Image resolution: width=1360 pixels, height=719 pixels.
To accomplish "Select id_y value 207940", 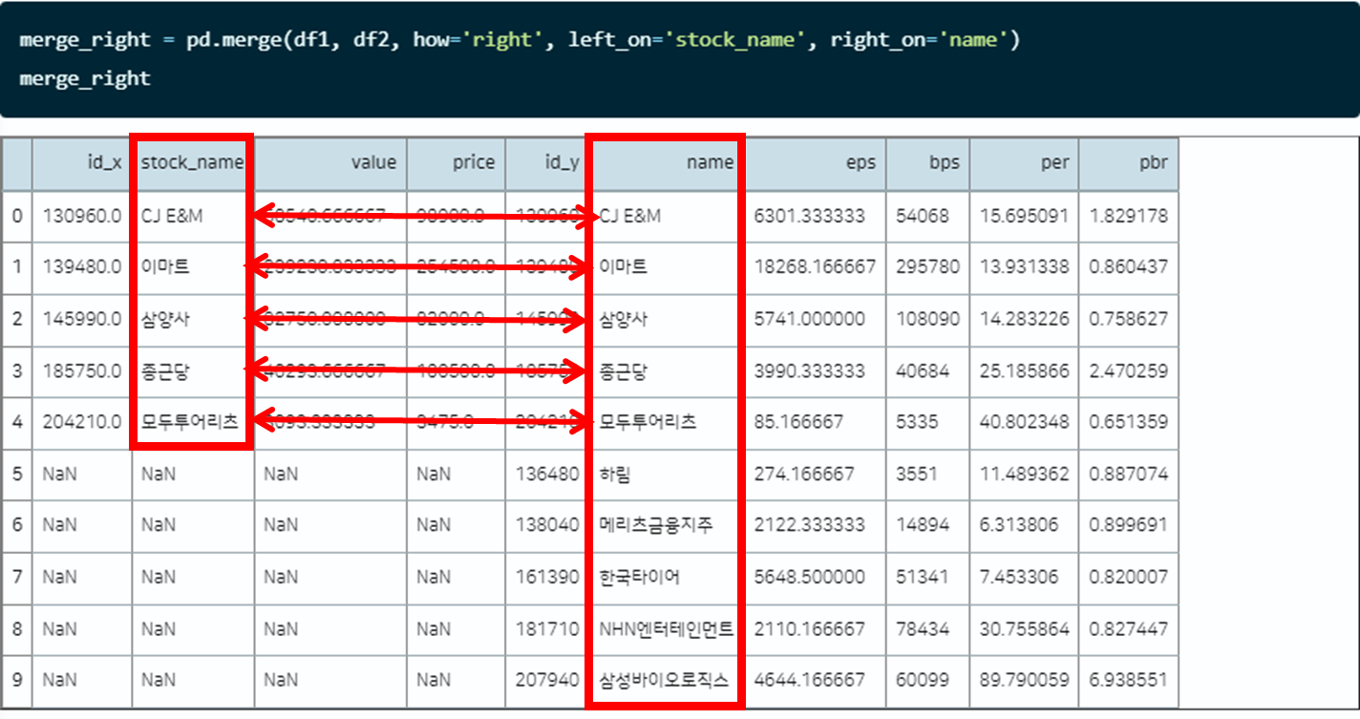I will pos(546,680).
